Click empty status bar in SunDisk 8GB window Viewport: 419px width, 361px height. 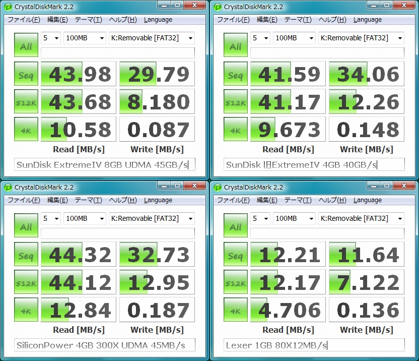[118, 53]
